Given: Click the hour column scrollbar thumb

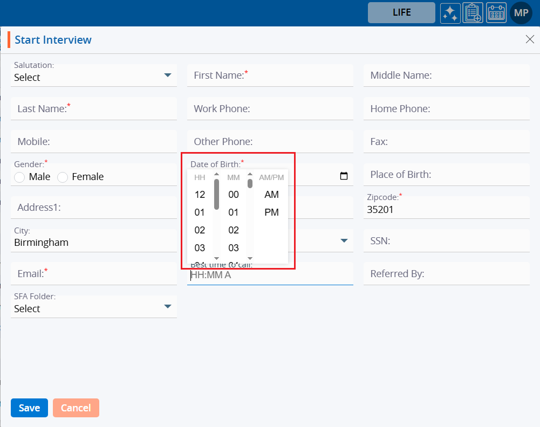Looking at the screenshot, I should pyautogui.click(x=217, y=194).
